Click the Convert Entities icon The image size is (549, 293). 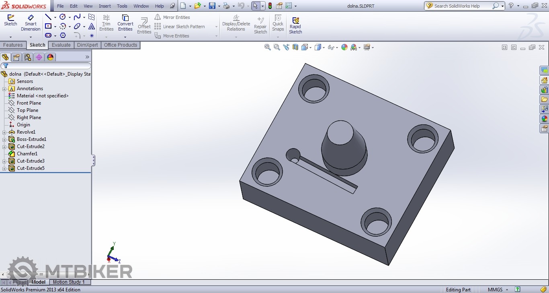pos(125,23)
